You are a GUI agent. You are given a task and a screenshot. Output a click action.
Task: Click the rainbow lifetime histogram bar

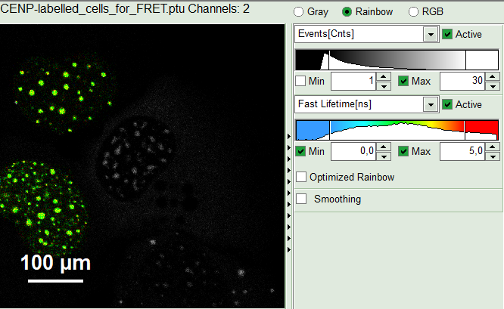point(397,129)
